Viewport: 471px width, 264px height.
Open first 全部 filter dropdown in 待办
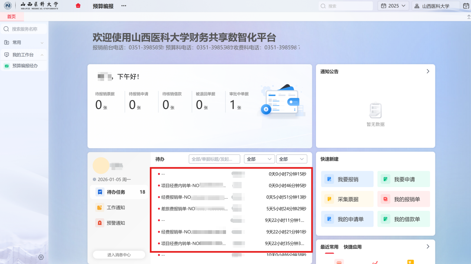259,159
